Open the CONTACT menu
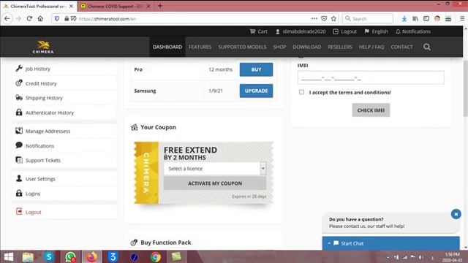Image resolution: width=468 pixels, height=263 pixels. tap(401, 47)
